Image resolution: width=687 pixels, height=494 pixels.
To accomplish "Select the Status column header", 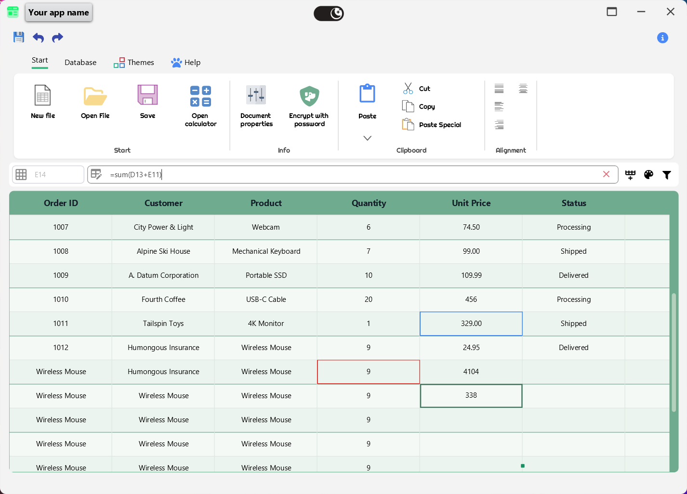I will [574, 203].
